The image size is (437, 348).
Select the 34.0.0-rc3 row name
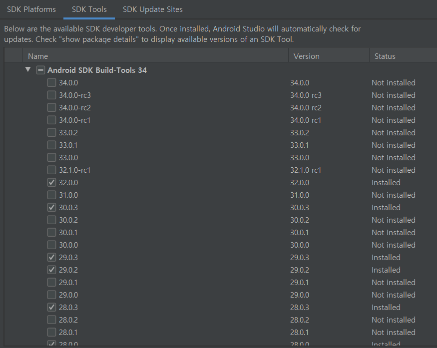point(75,95)
